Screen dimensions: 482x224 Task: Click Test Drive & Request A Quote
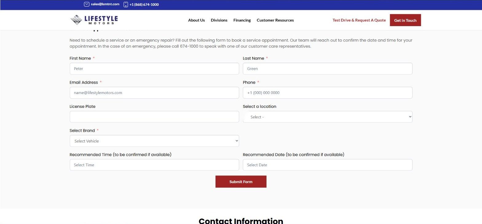(359, 20)
